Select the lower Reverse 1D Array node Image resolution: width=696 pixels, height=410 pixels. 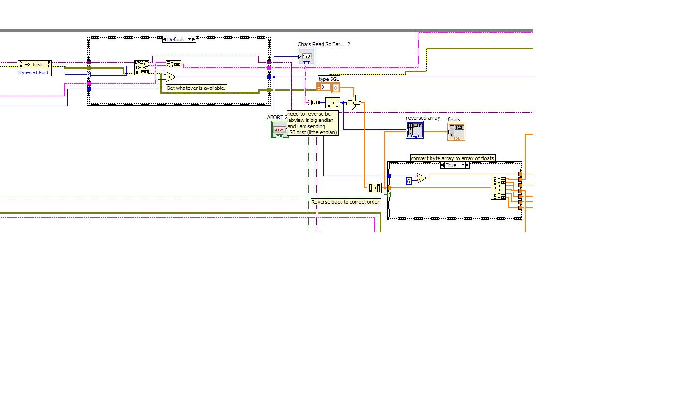click(374, 188)
